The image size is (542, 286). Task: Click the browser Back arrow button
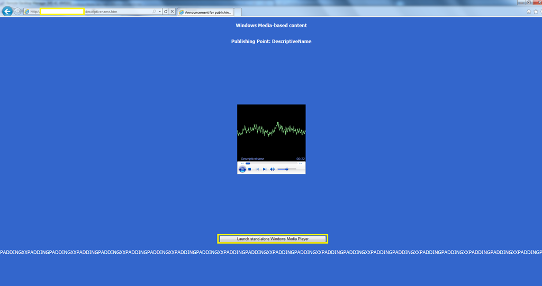[x=7, y=11]
